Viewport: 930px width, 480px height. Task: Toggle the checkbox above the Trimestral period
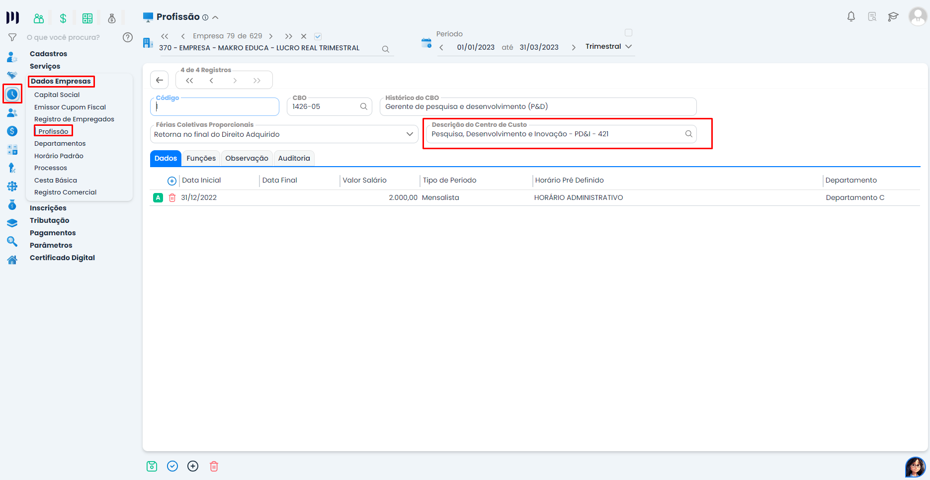click(628, 33)
